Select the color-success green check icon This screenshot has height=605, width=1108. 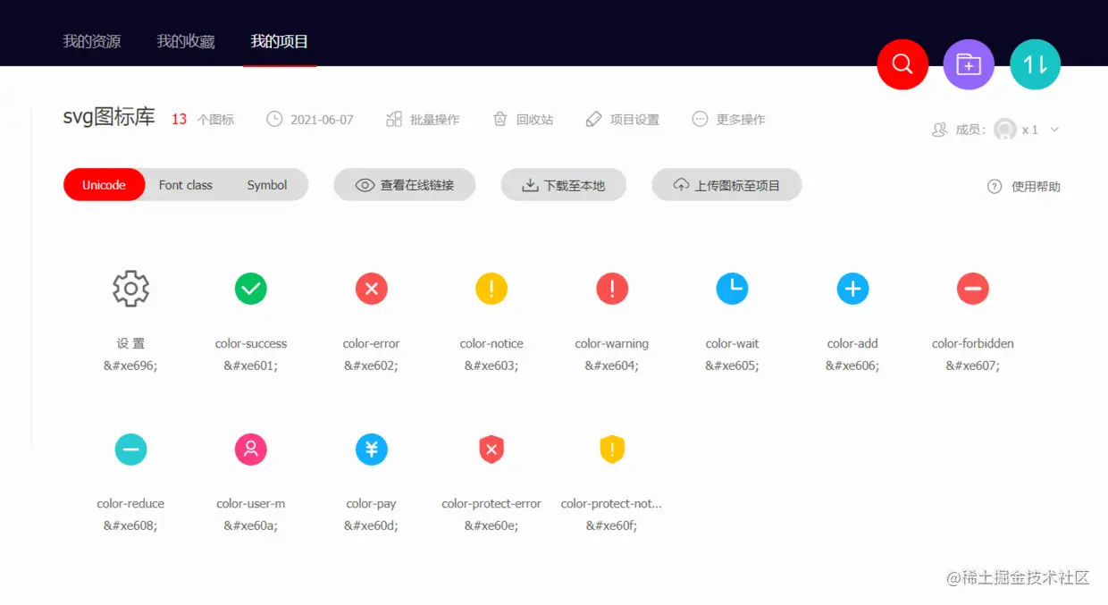click(x=251, y=289)
